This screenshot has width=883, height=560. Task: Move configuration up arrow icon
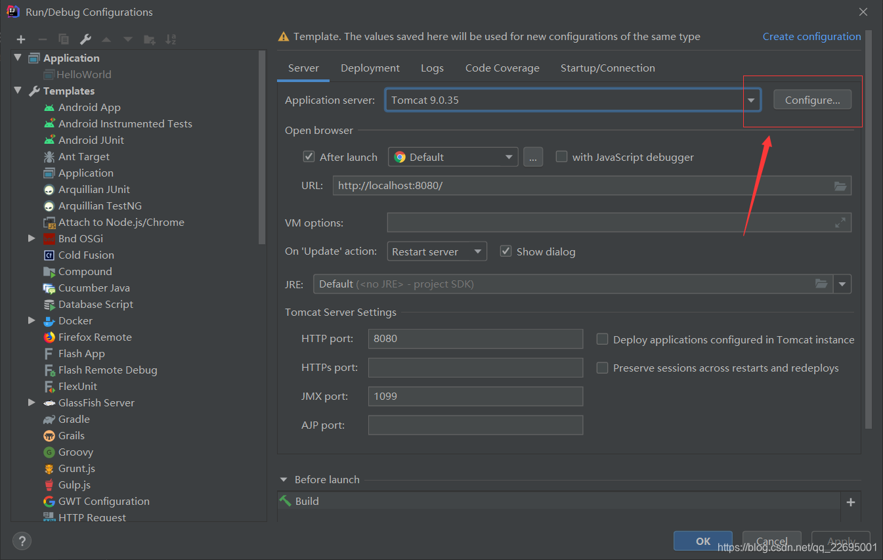[x=106, y=39]
